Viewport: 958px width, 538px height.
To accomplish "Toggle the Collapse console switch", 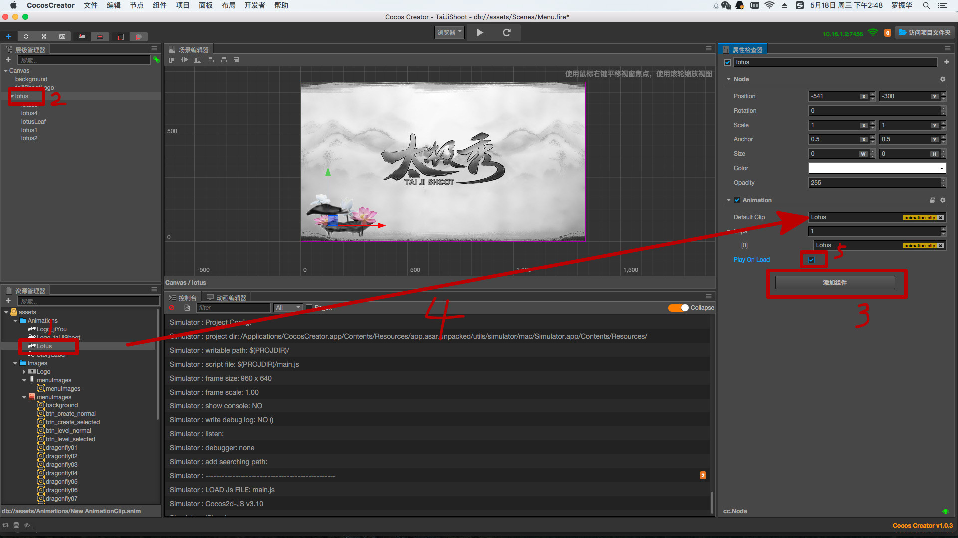I will 678,308.
